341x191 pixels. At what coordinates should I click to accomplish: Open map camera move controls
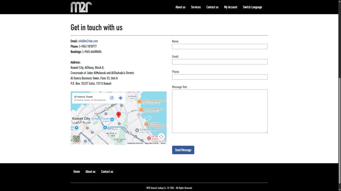(x=161, y=137)
